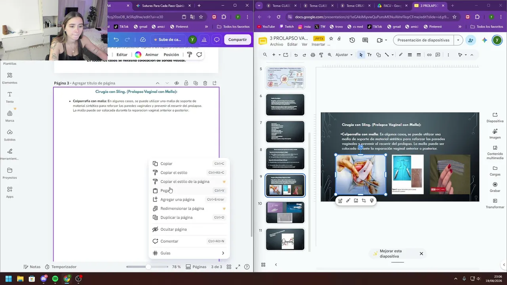The height and width of the screenshot is (285, 507).
Task: Click the Compartir button in Canva
Action: (x=237, y=40)
